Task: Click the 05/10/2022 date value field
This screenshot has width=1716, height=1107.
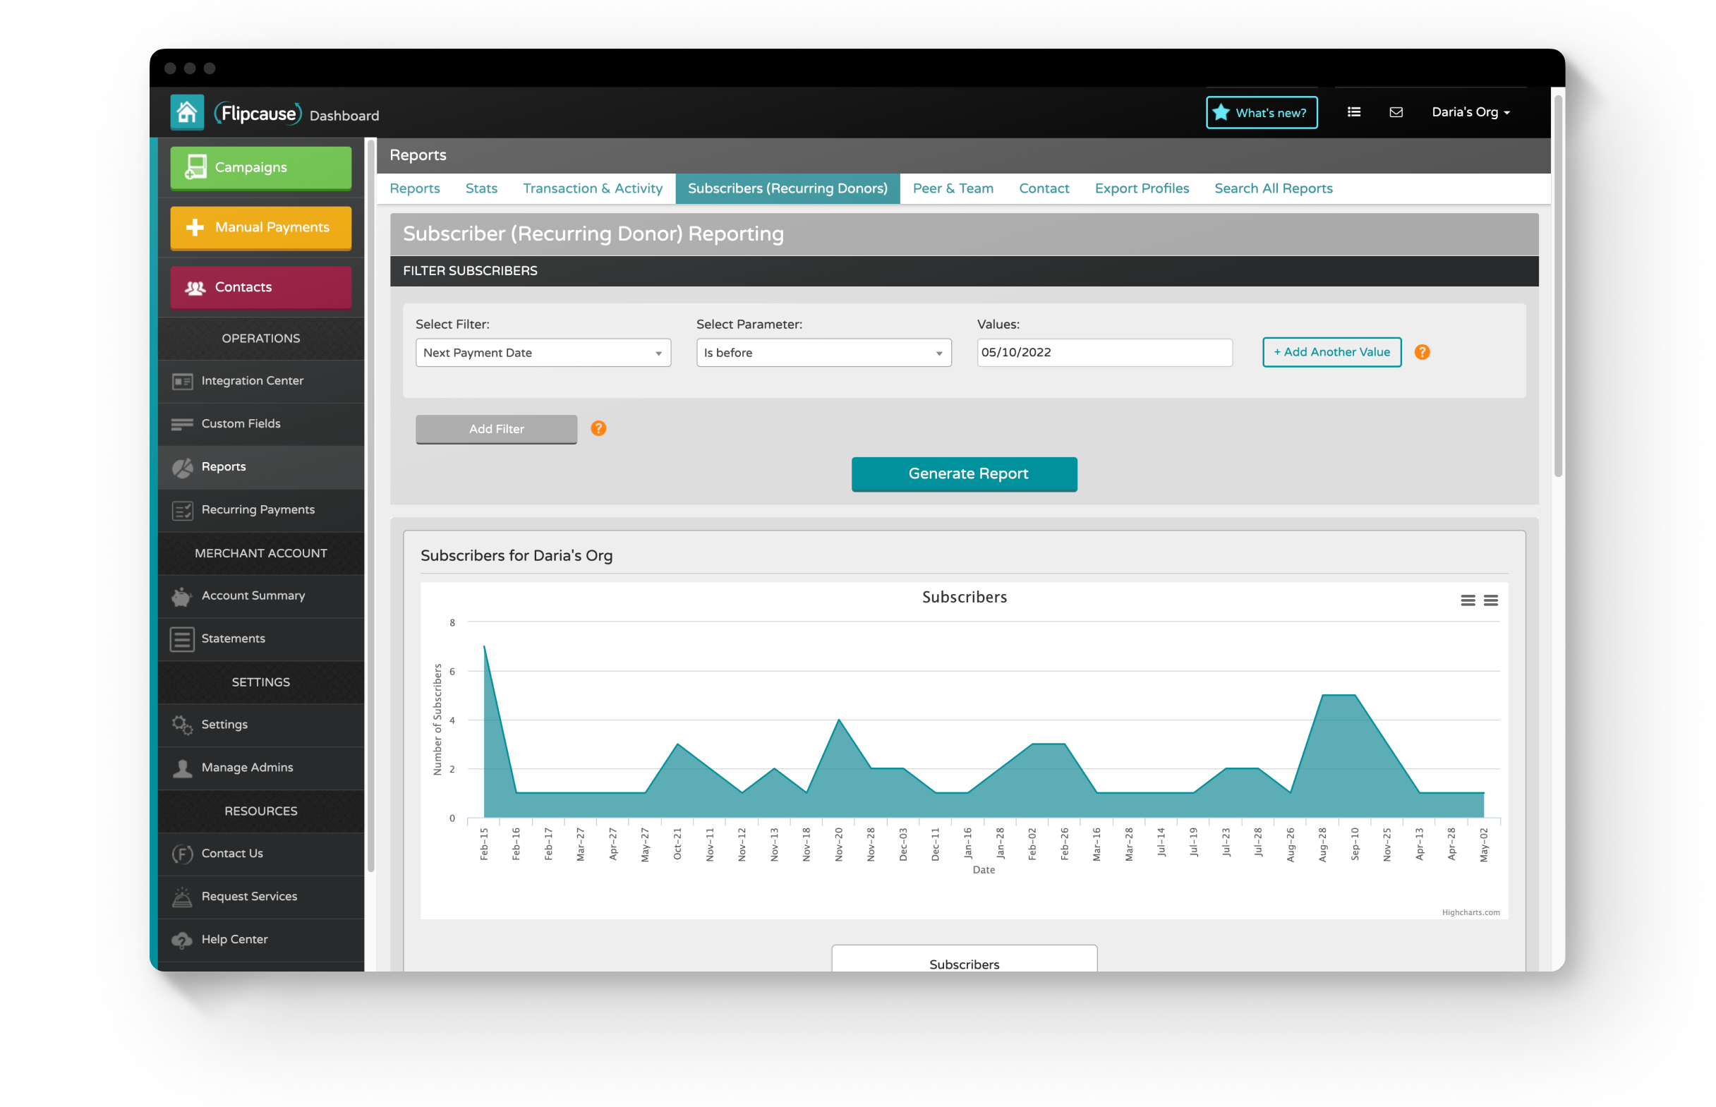Action: pos(1104,352)
